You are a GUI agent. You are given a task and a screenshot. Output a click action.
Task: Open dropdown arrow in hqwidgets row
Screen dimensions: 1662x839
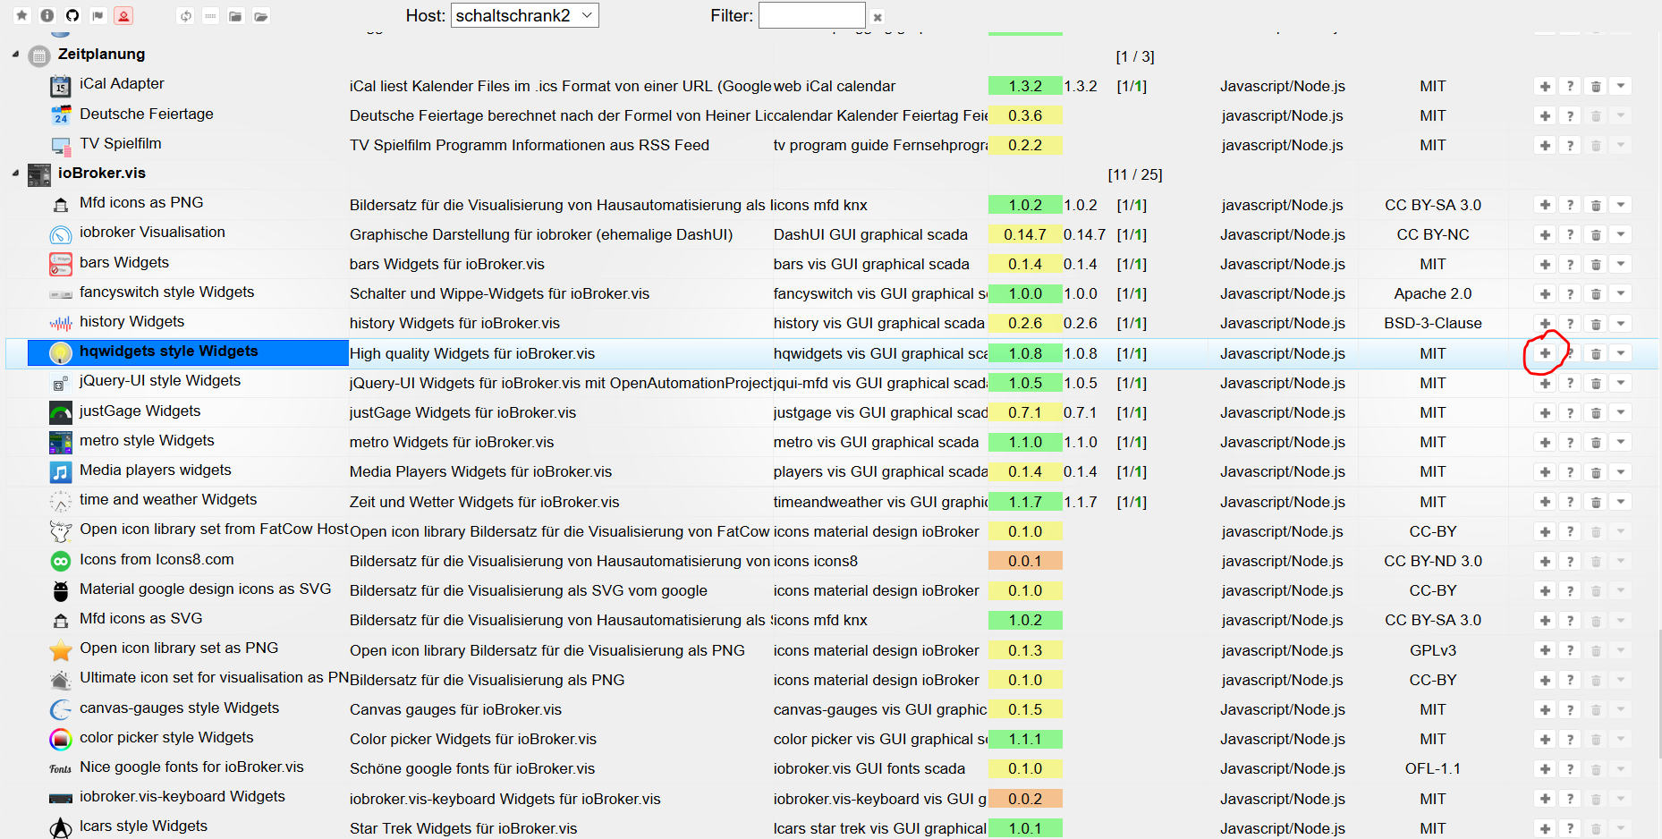(x=1621, y=354)
